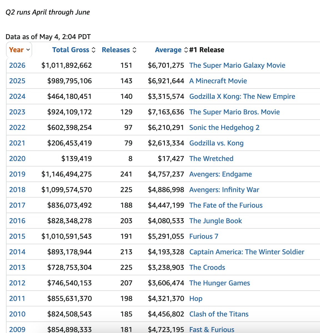
Task: Open The Croods link
Action: coord(207,268)
